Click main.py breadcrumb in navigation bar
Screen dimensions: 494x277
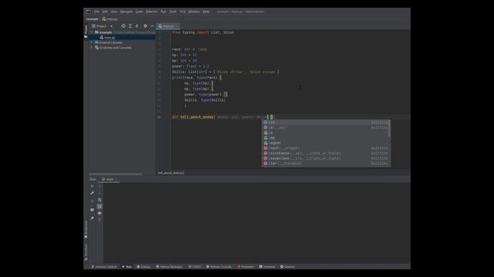(110, 19)
